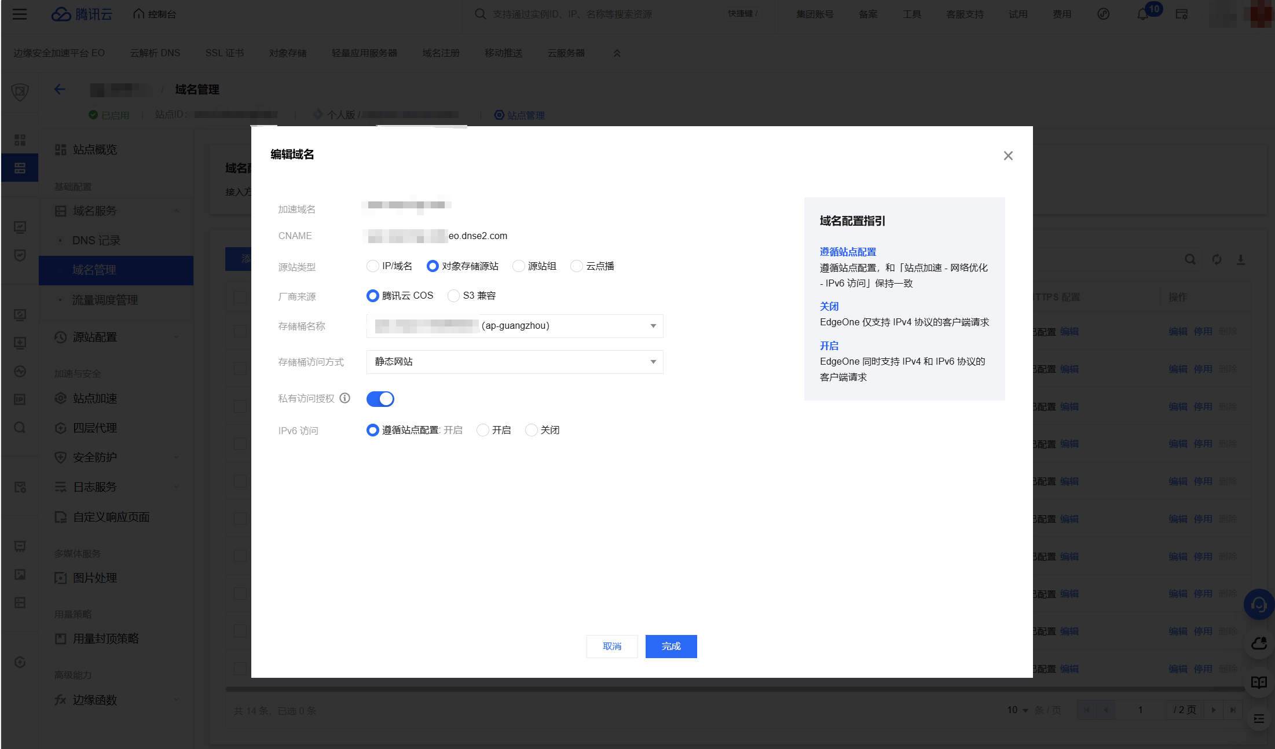Click the 取消 button

tap(612, 647)
